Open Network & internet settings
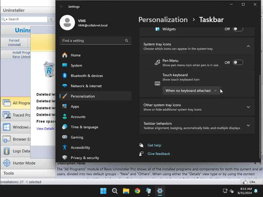 pyautogui.click(x=95, y=86)
